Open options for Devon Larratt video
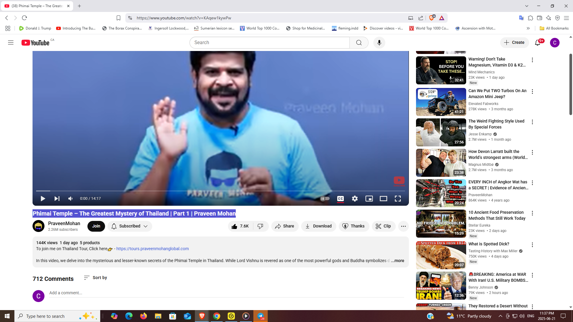 [x=532, y=152]
